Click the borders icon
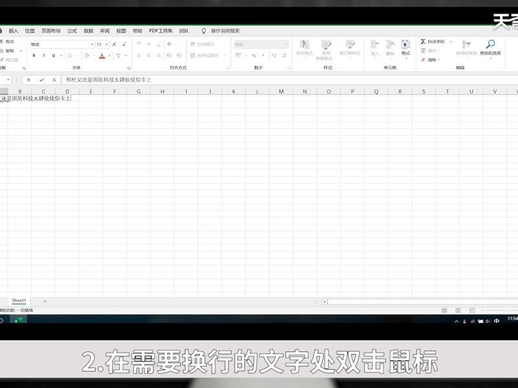 (70, 56)
